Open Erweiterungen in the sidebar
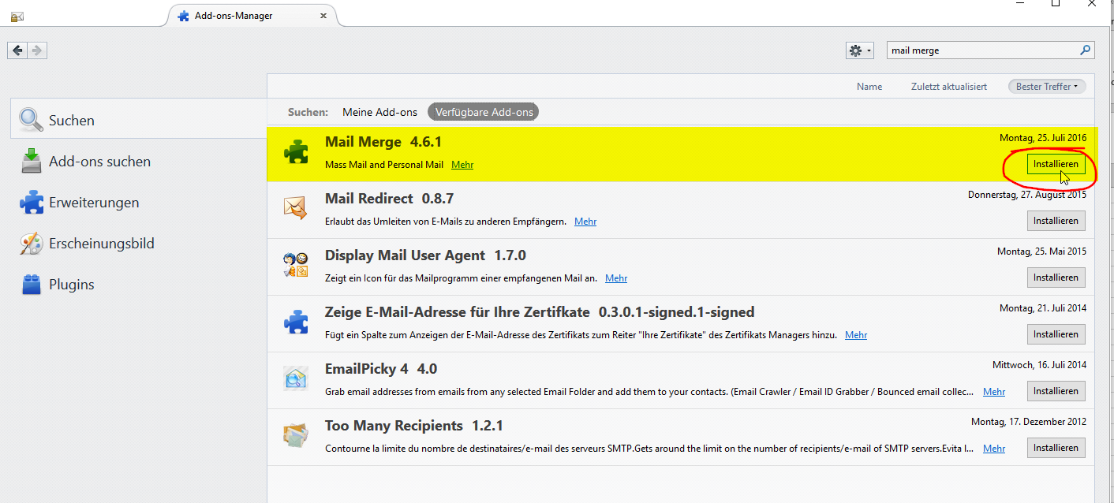Screen dimensions: 1114x503 click(x=93, y=203)
